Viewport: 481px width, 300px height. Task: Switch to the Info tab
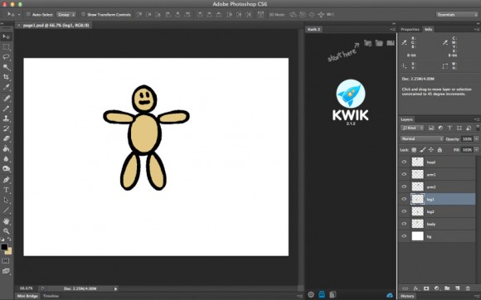coord(428,29)
